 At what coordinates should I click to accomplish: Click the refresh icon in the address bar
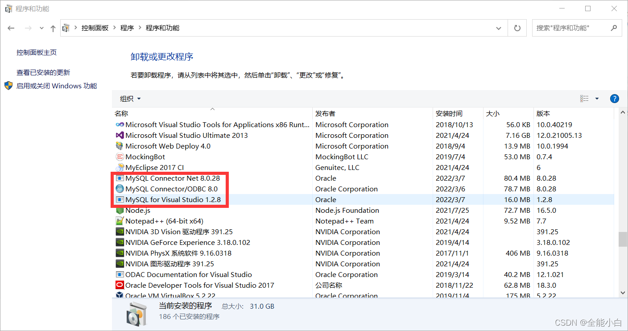point(517,28)
